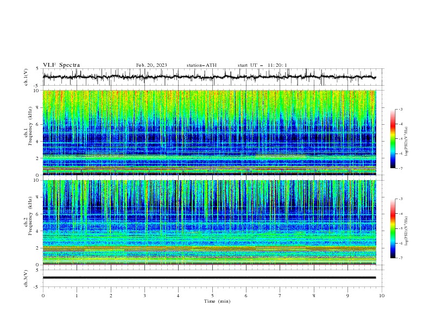Click the "-7" label on ch.2 colorbar
Image resolution: width=430 pixels, height=332 pixels.
tap(401, 258)
